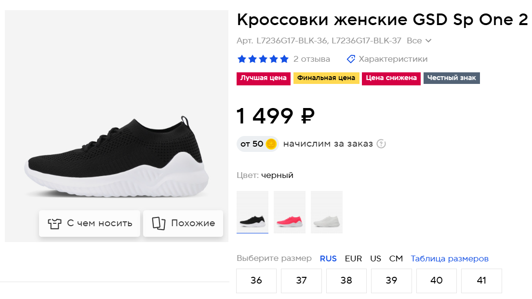The width and height of the screenshot is (532, 299).
Task: Click the five-star rating
Action: click(x=263, y=59)
